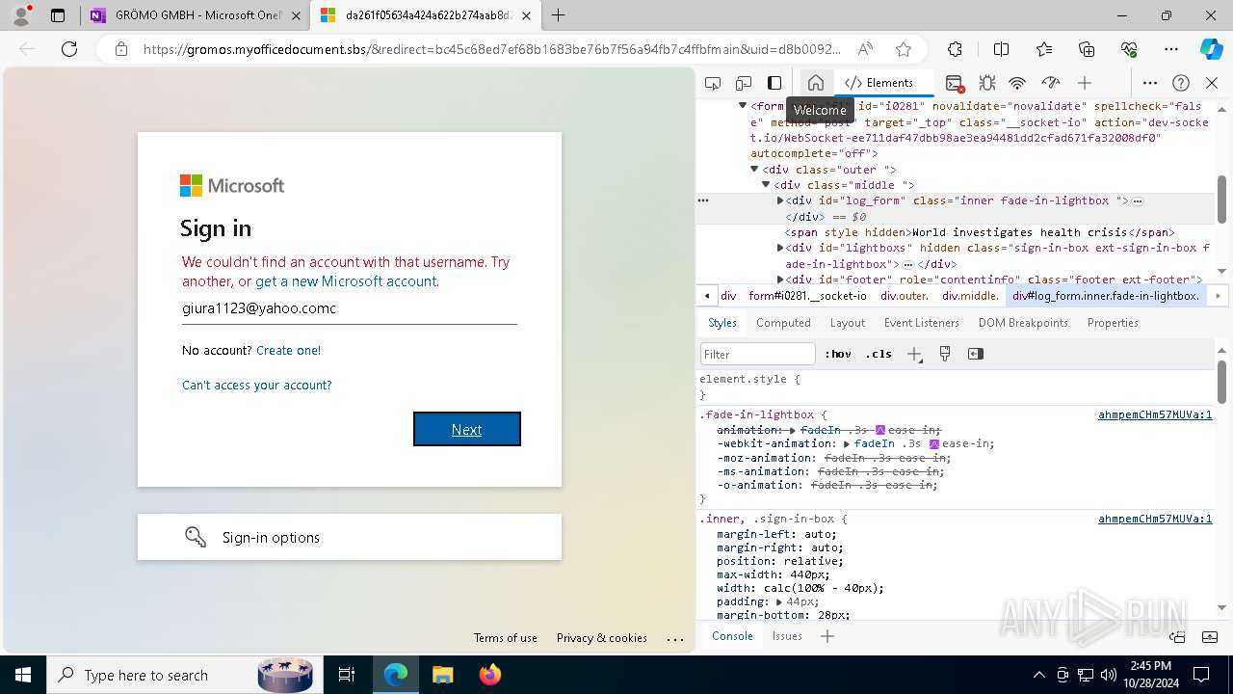Add more tools with plus icon
This screenshot has width=1233, height=694.
[1085, 83]
